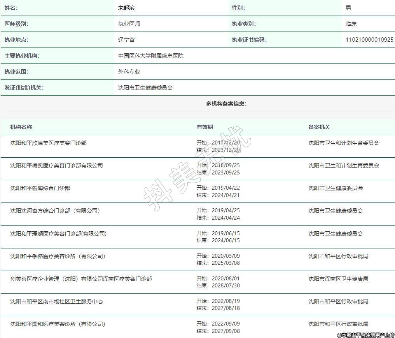Click the 沈阳和平爱海综合门诊部 entry
Image resolution: width=395 pixels, height=338 pixels.
click(40, 188)
